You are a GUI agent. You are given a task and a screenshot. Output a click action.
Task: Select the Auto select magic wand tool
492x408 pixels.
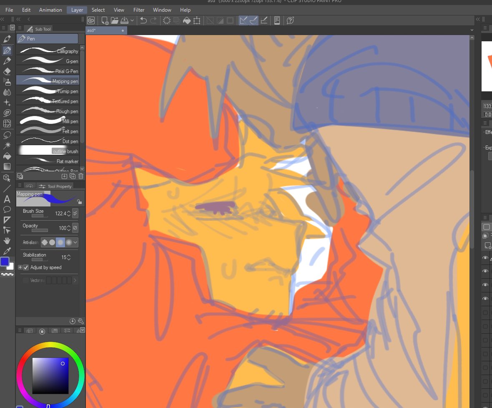[7, 145]
